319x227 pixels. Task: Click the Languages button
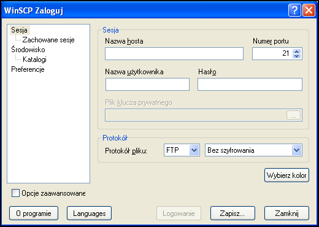pyautogui.click(x=90, y=214)
